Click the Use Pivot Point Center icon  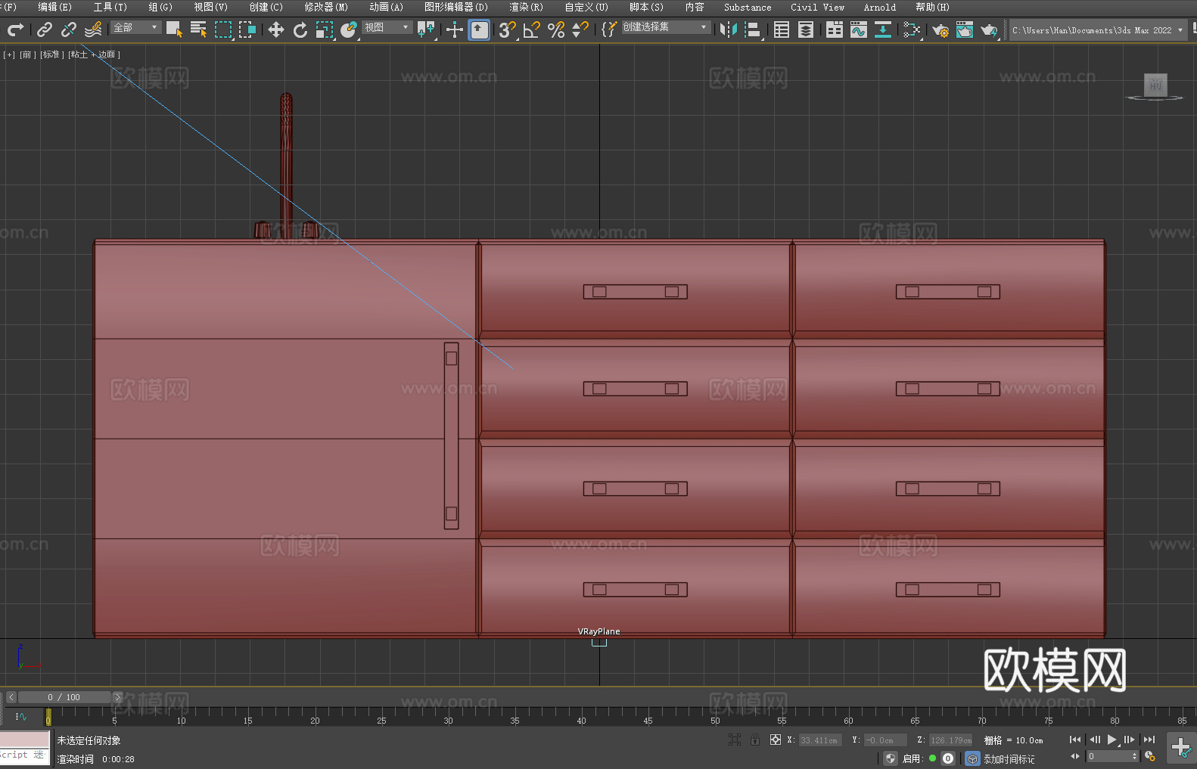point(427,29)
